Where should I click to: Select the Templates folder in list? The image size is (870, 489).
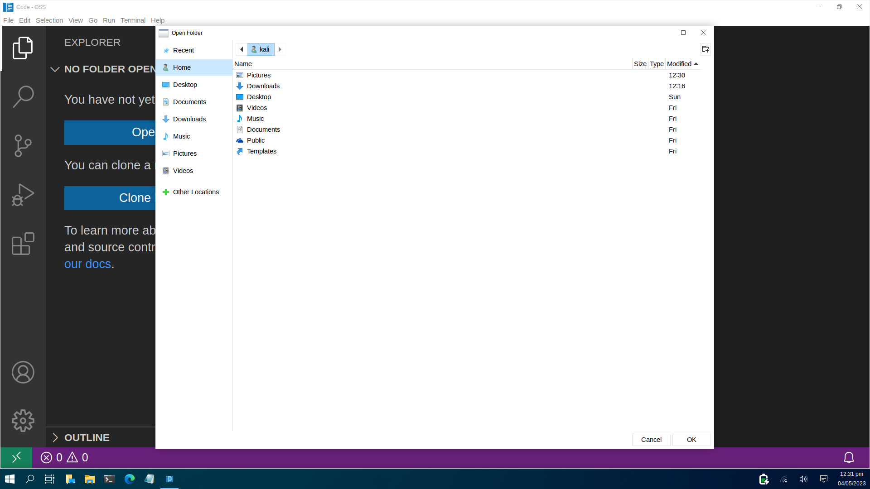tap(261, 151)
